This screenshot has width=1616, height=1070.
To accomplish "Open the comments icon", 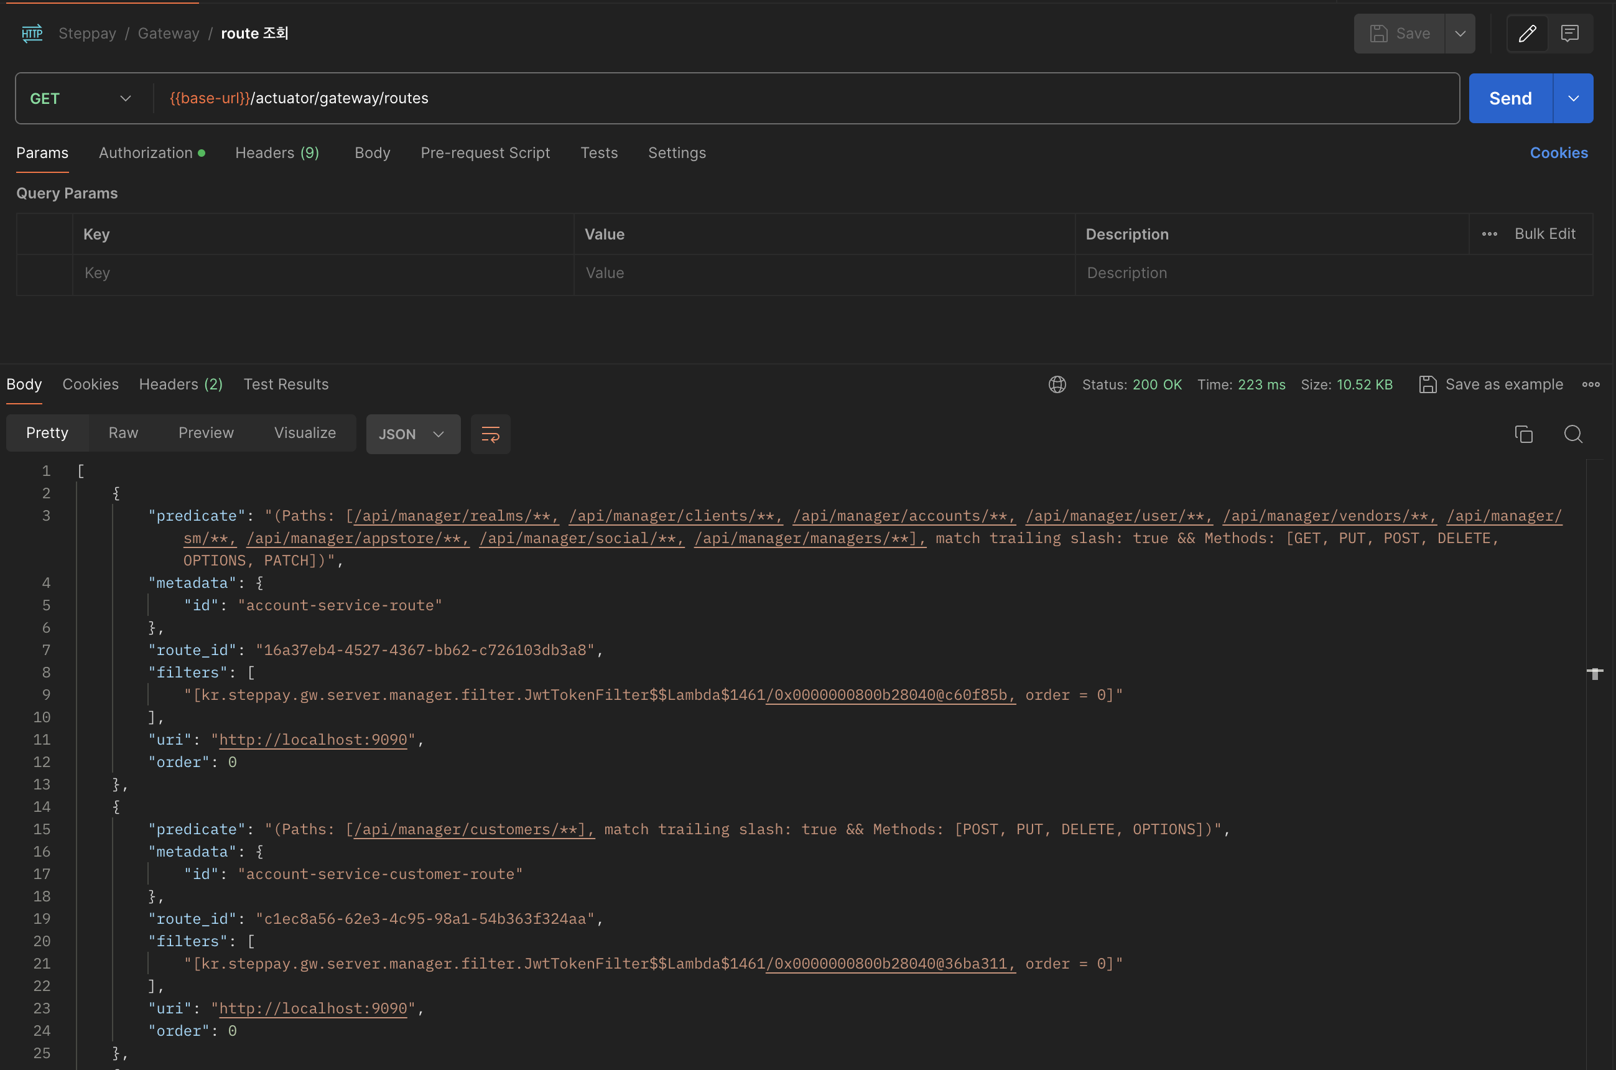I will tap(1569, 34).
